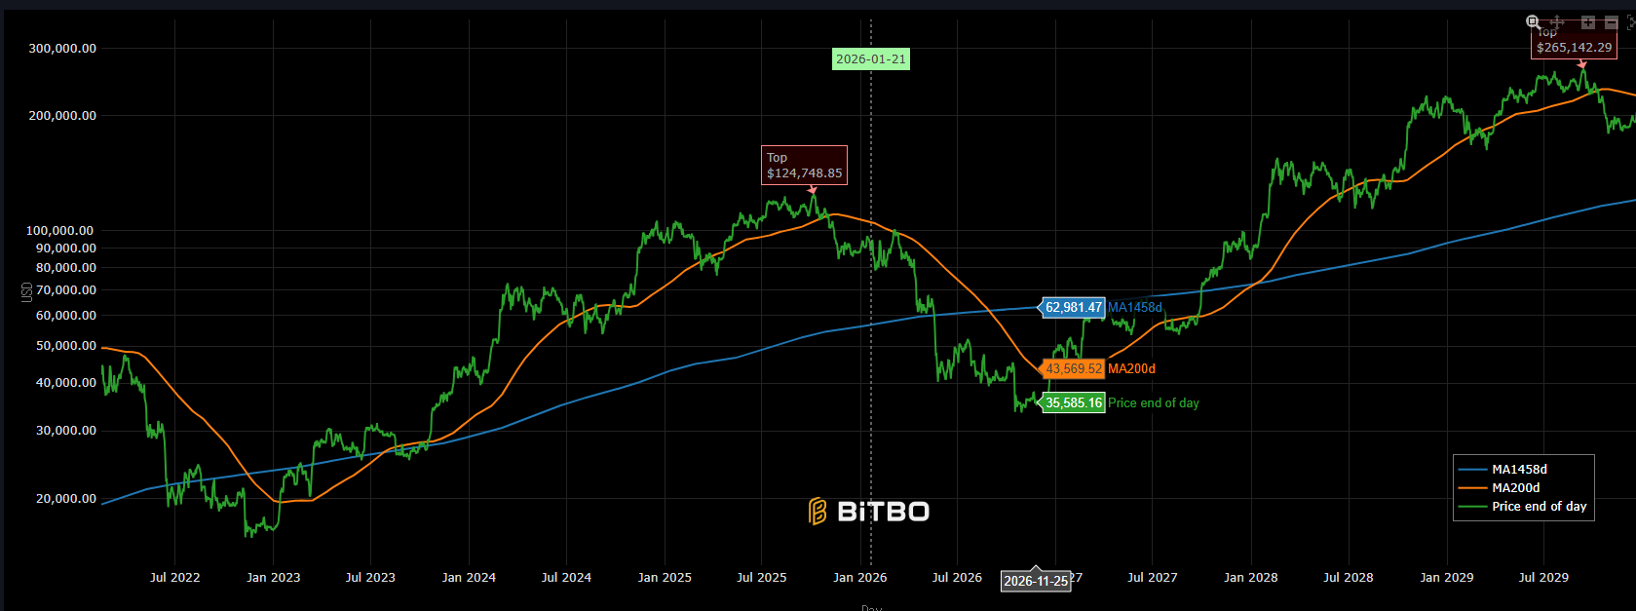This screenshot has height=611, width=1636.
Task: Click the Jan 2025 x-axis tick label
Action: point(665,578)
